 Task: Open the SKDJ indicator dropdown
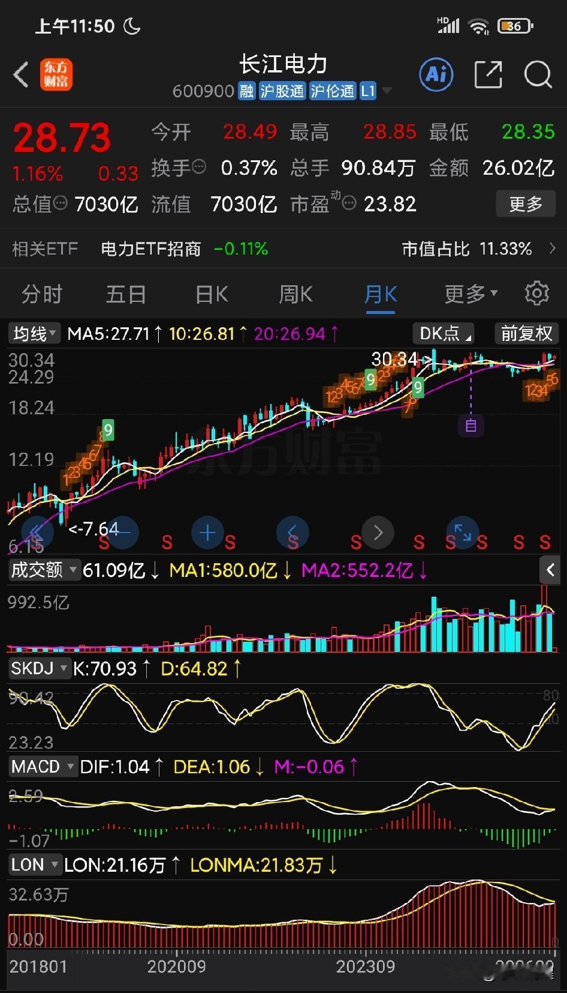pyautogui.click(x=39, y=668)
